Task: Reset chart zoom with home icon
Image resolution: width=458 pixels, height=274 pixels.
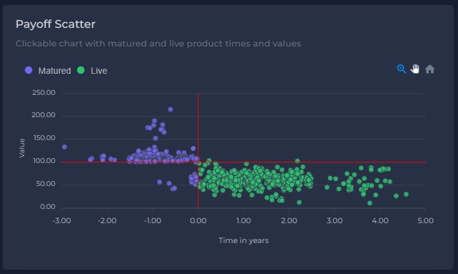Action: click(x=429, y=69)
